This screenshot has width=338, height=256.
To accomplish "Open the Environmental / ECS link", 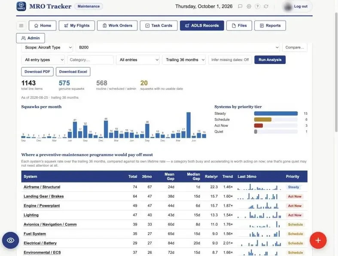I will 42,253.
